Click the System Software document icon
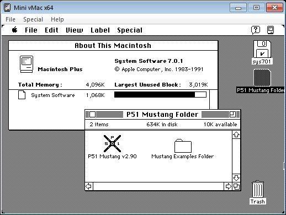 pyautogui.click(x=22, y=95)
